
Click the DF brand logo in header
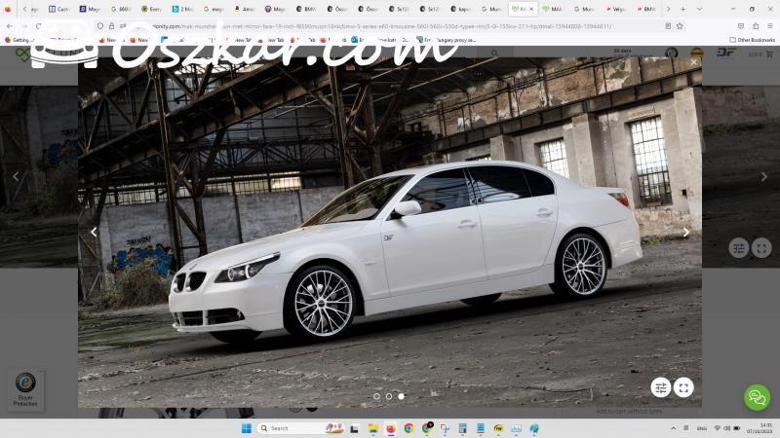click(x=725, y=53)
